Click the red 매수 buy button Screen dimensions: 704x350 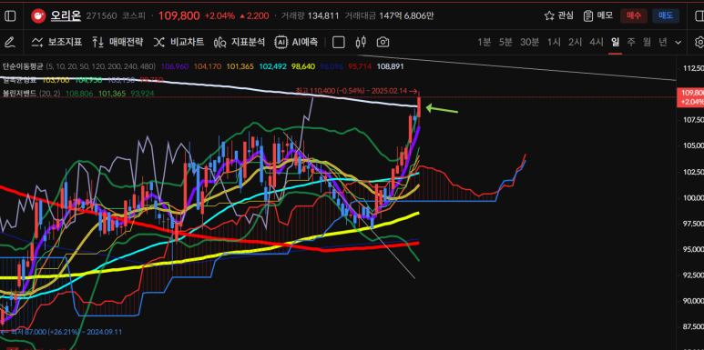tap(634, 15)
